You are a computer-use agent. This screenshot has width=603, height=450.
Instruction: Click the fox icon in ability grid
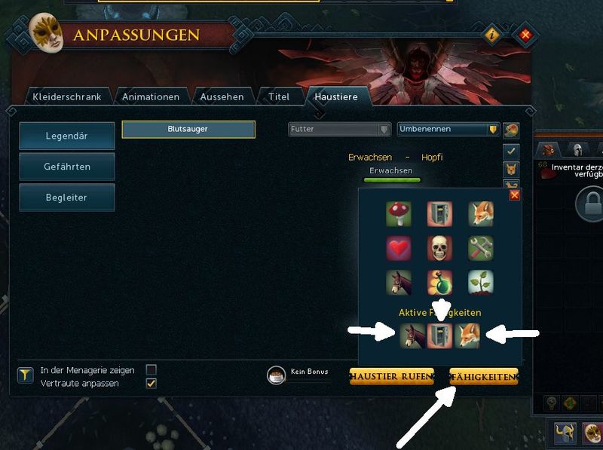tap(481, 214)
